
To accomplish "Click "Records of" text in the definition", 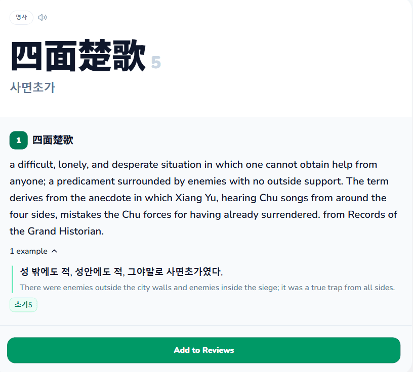I will pyautogui.click(x=373, y=215).
